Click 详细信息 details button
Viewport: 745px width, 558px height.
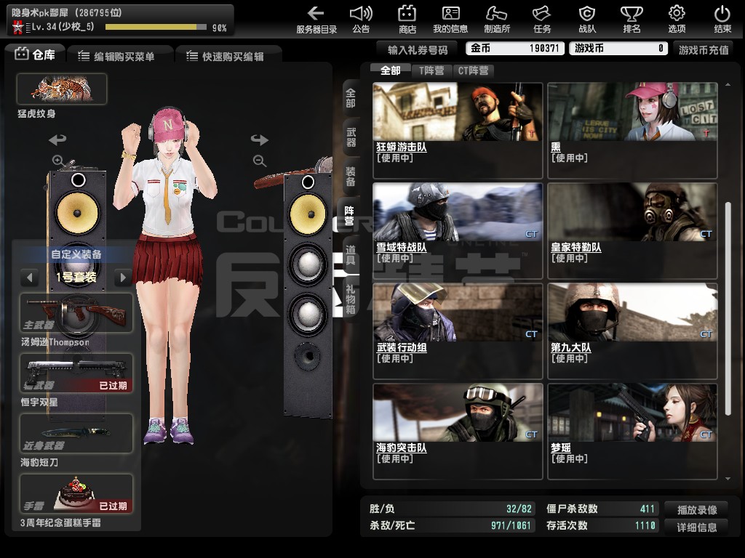(x=697, y=527)
